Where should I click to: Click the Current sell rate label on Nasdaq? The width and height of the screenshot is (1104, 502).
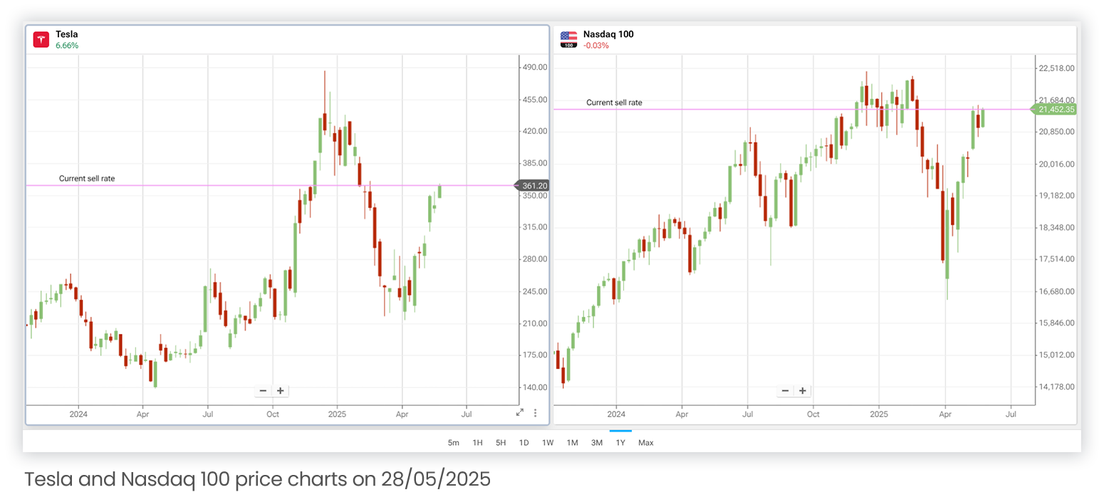pyautogui.click(x=614, y=103)
